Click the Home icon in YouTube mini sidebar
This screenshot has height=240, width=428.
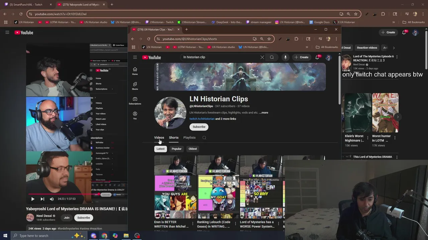tap(135, 71)
